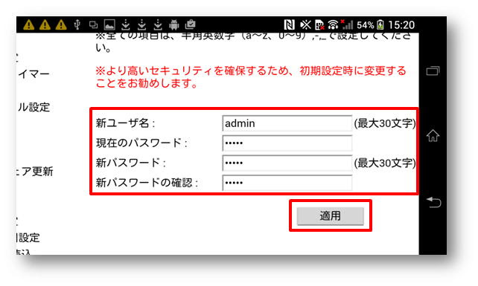The height and width of the screenshot is (286, 478).
Task: Tap the mobile signal strength icon
Action: 347,25
